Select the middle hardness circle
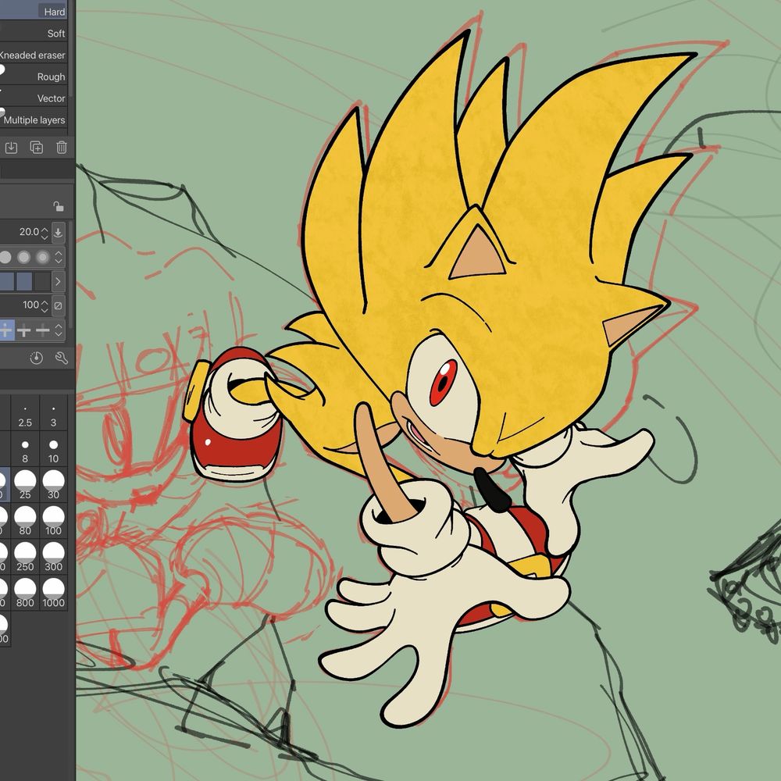 [x=23, y=257]
